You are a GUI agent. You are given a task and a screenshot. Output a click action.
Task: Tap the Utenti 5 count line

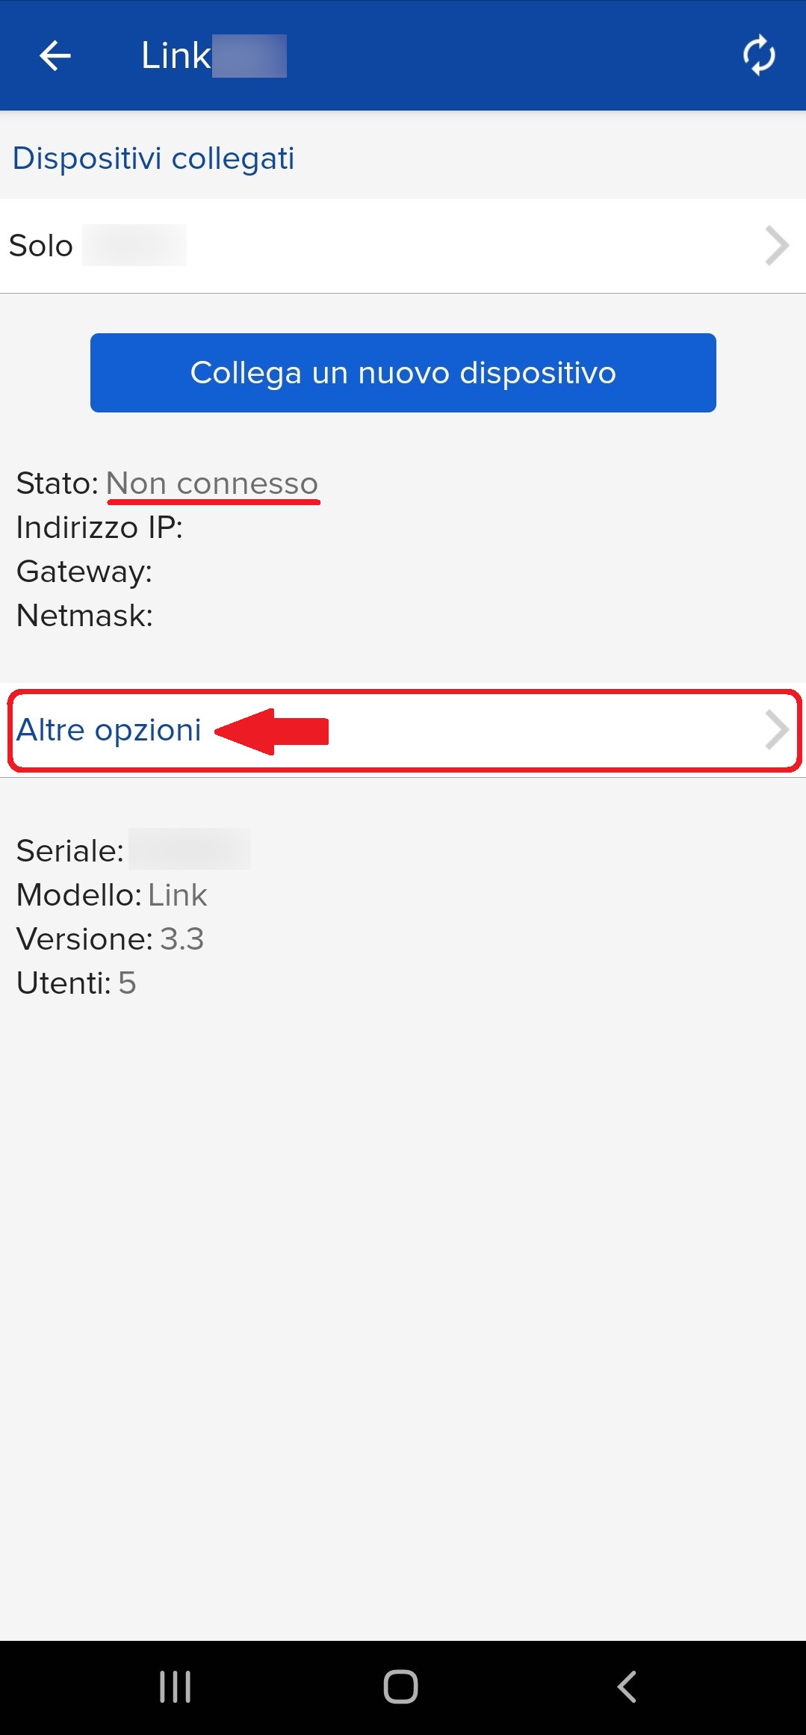[76, 983]
